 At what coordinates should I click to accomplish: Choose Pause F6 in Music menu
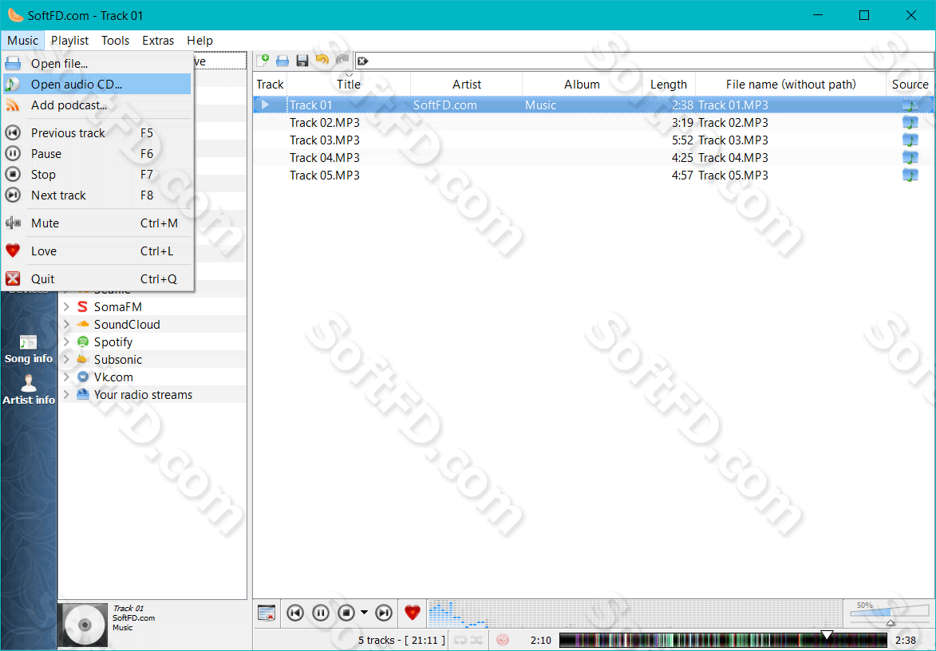coord(97,154)
